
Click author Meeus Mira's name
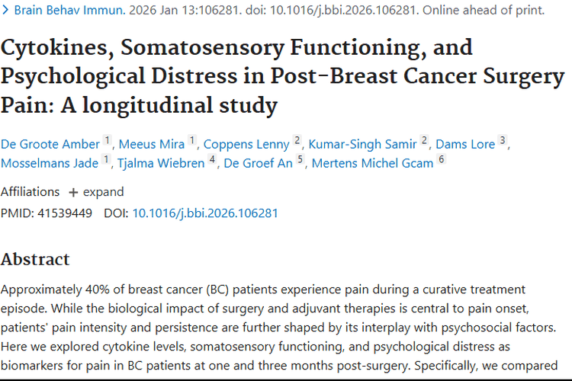coord(153,143)
